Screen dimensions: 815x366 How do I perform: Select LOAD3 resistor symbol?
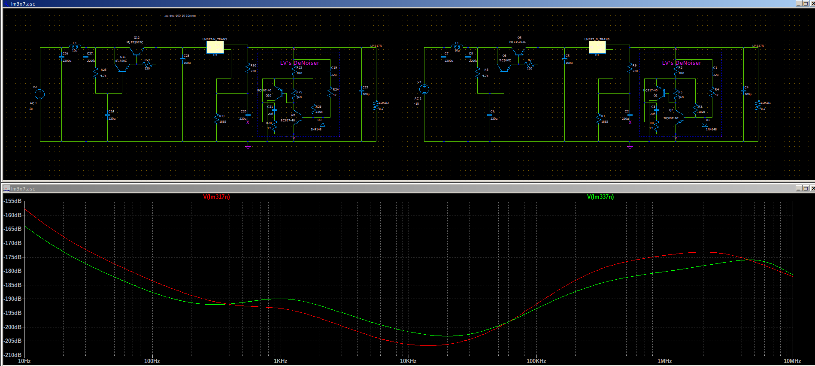coord(376,106)
